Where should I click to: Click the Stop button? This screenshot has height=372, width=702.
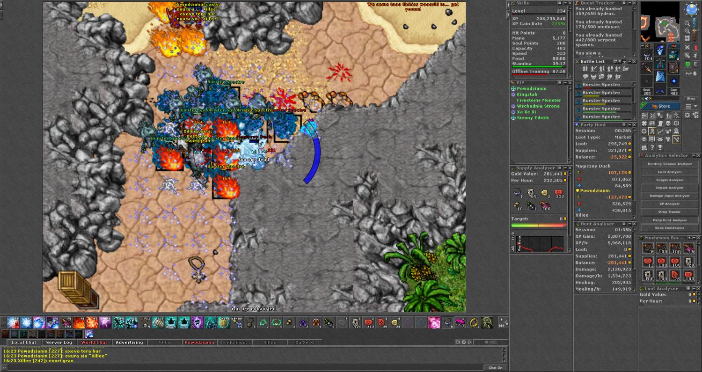692,99
